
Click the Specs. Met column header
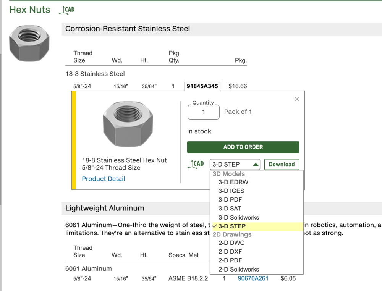coord(183,255)
